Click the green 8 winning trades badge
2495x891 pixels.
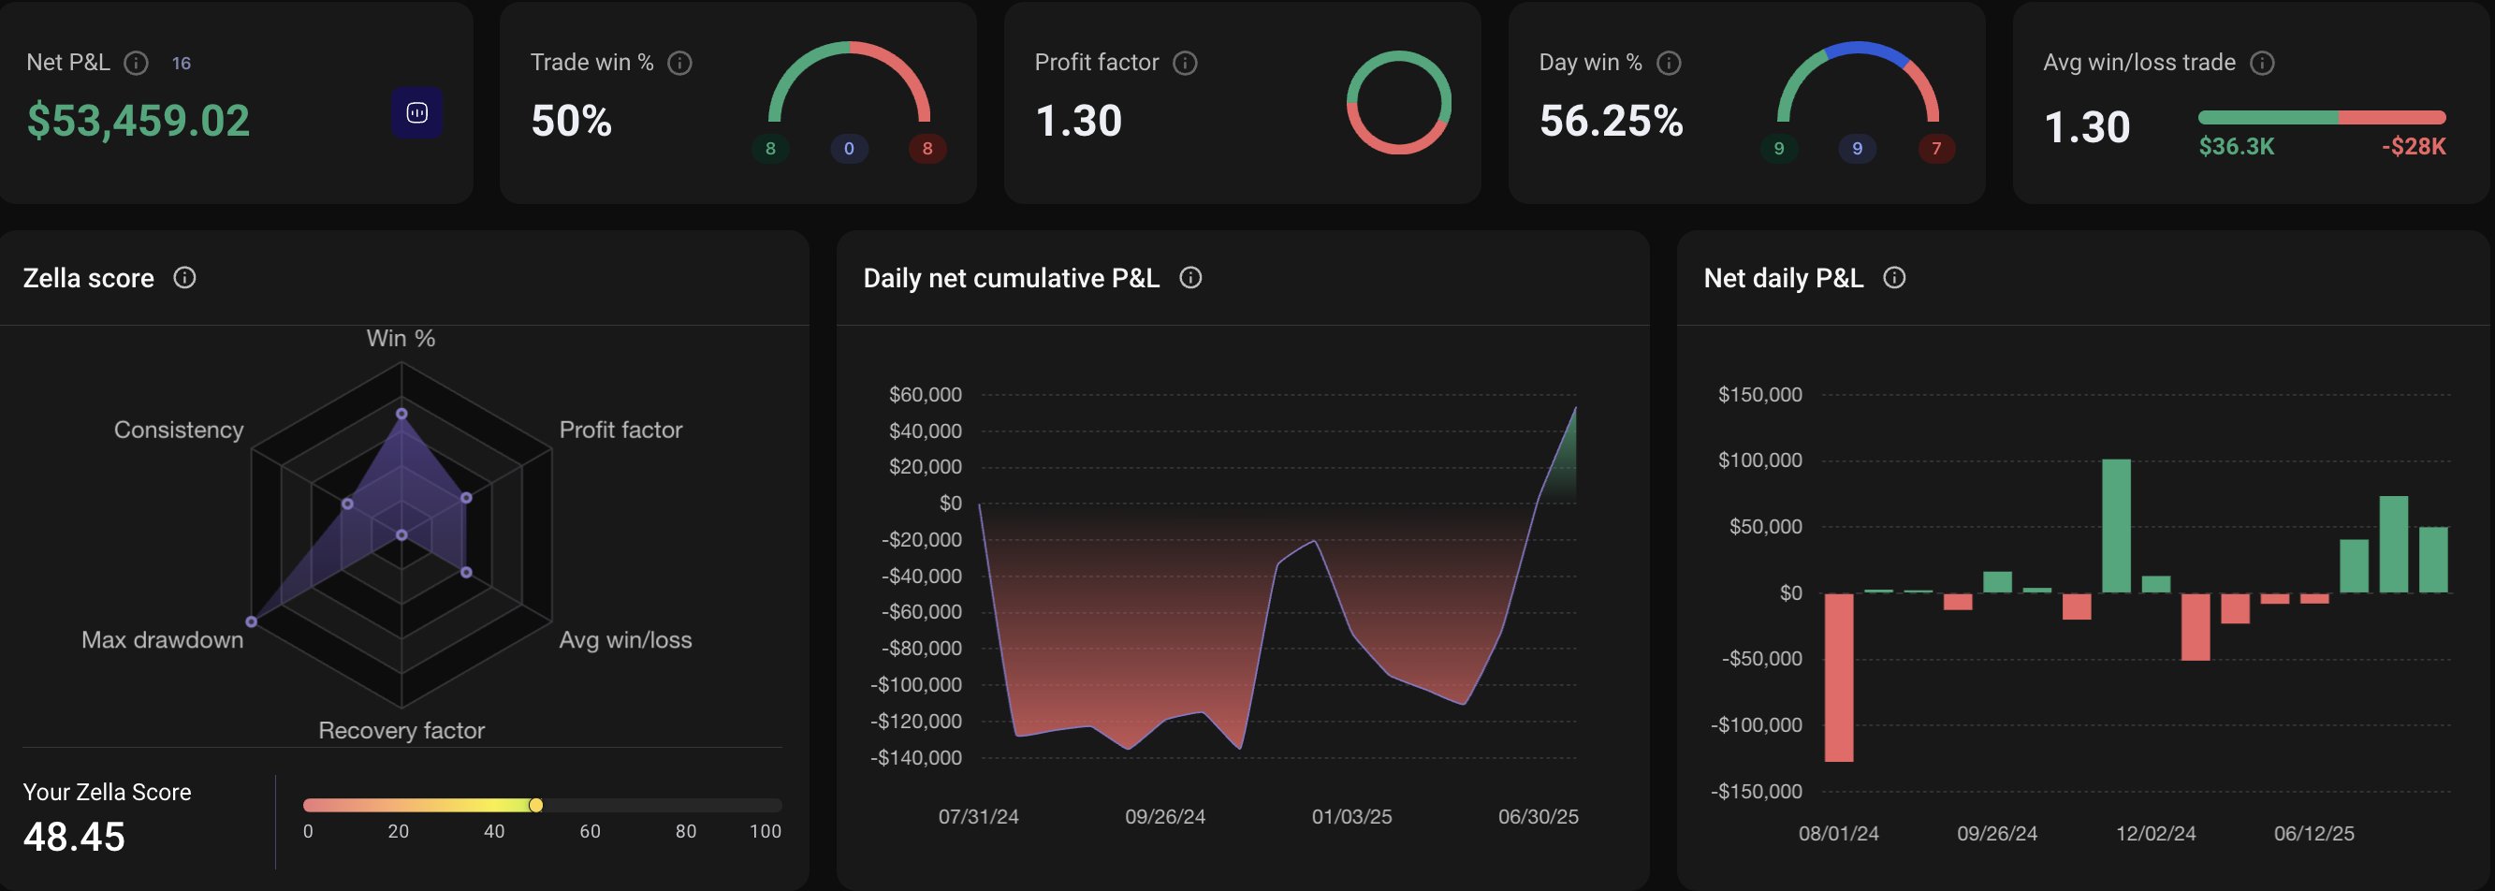point(770,148)
